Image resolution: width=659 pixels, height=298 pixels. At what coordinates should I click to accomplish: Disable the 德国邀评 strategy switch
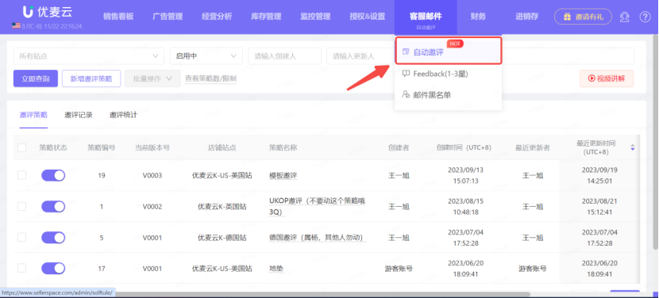coord(53,238)
